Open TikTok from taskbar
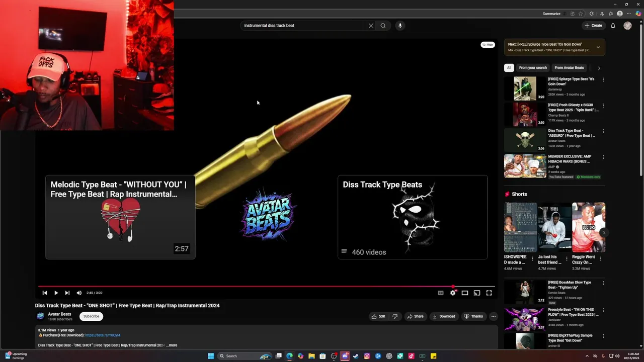644x362 pixels. [411, 356]
